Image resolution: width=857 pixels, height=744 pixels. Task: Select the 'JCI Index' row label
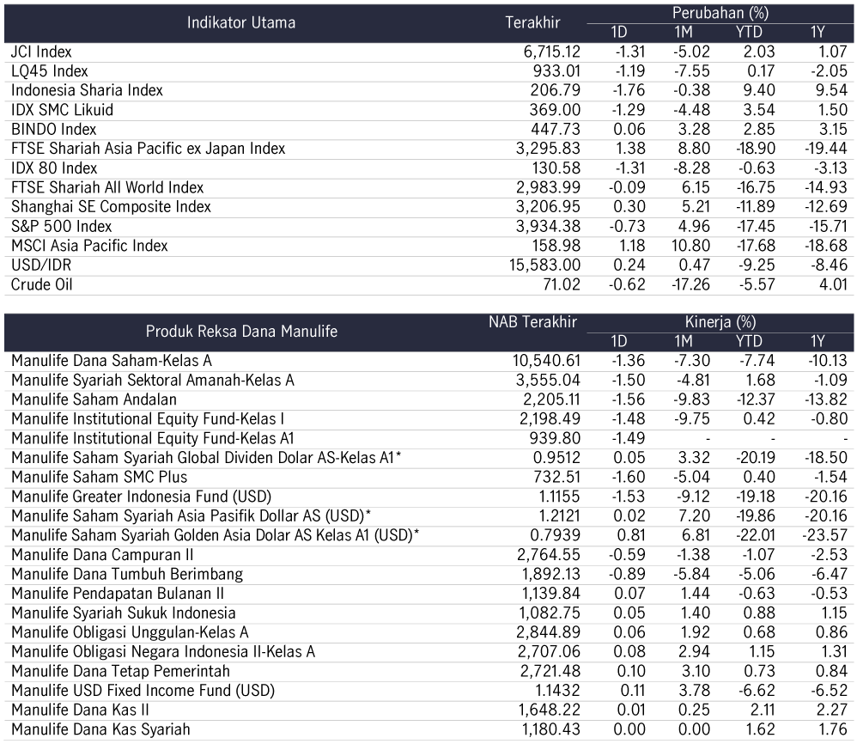41,52
